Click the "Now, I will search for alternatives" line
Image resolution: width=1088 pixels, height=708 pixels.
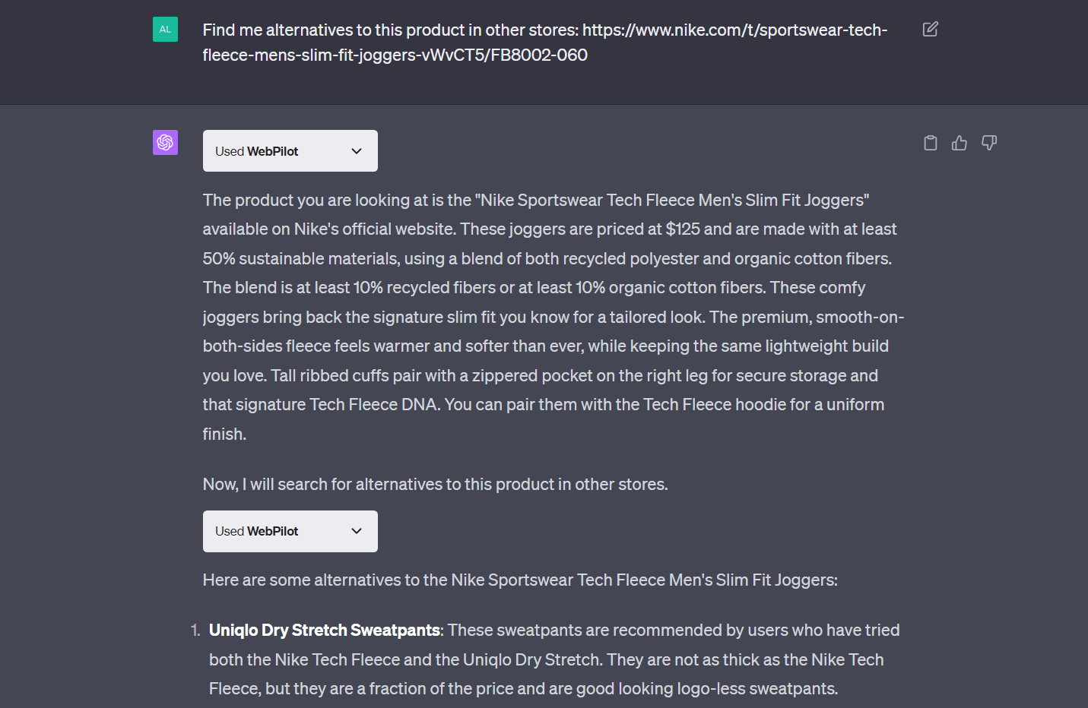435,485
